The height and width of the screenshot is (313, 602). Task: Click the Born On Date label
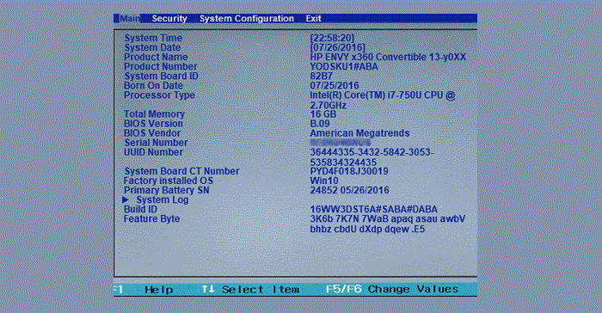(x=153, y=86)
